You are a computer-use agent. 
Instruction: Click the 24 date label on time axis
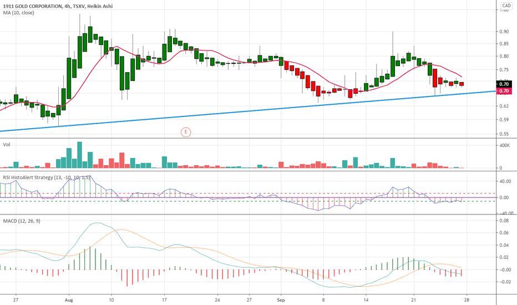[x=217, y=300]
